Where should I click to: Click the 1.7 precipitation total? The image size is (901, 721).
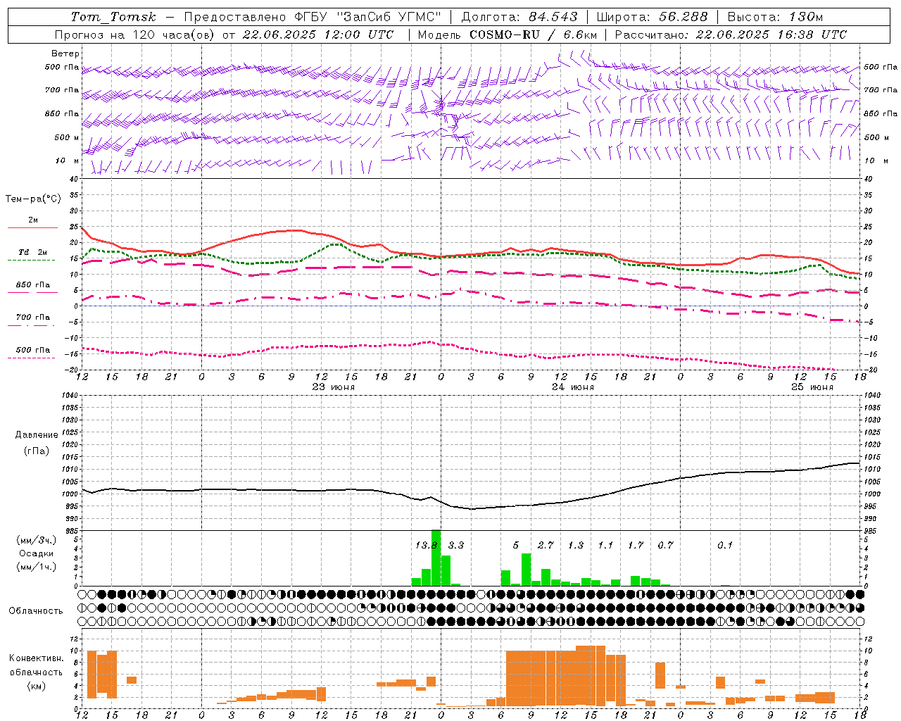636,545
